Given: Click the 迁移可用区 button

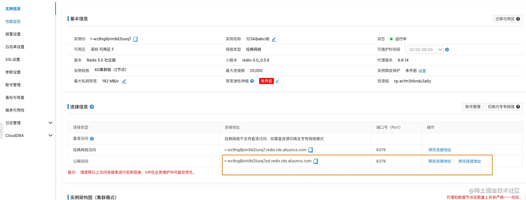Looking at the screenshot, I should [x=508, y=19].
